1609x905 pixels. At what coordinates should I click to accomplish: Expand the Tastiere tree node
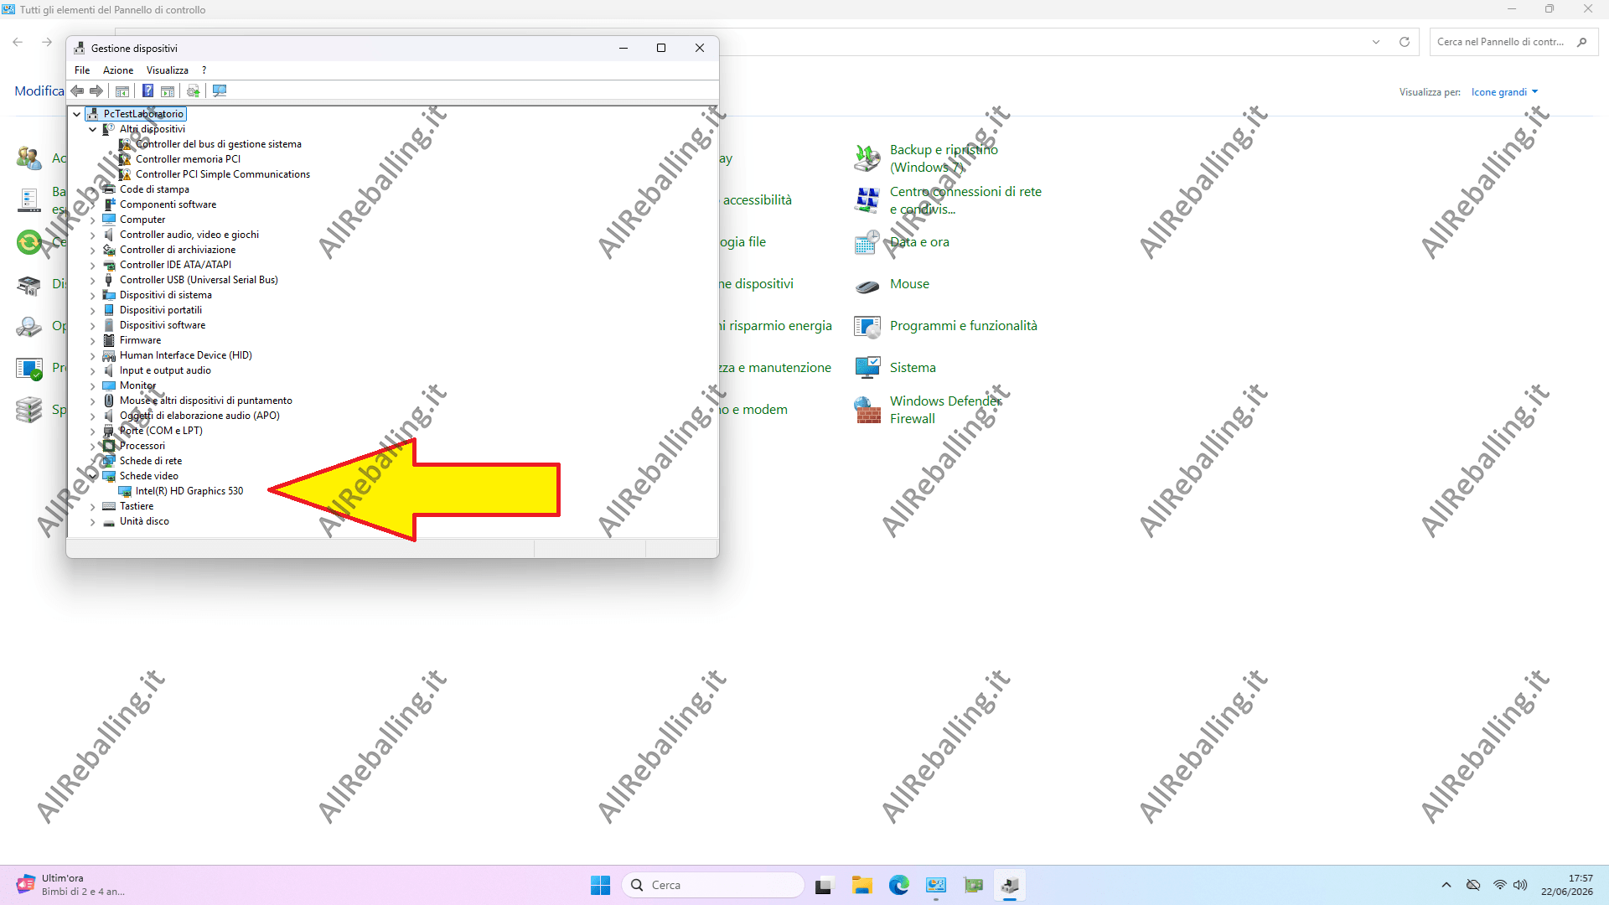(93, 506)
